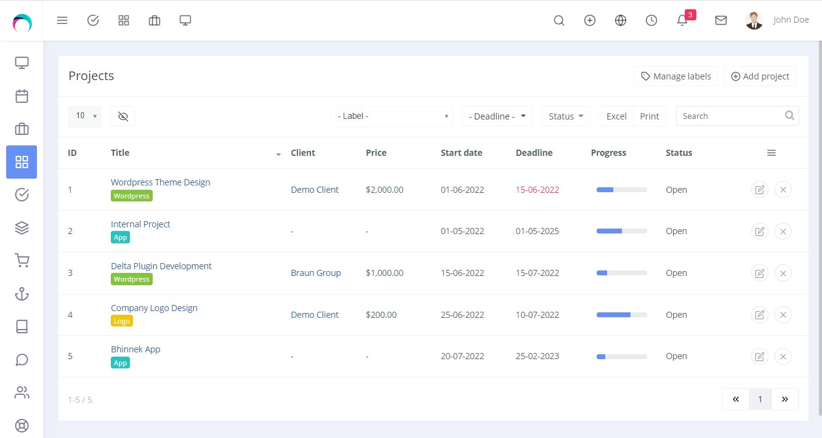Open the Braun Group client link
The width and height of the screenshot is (822, 438).
(316, 273)
